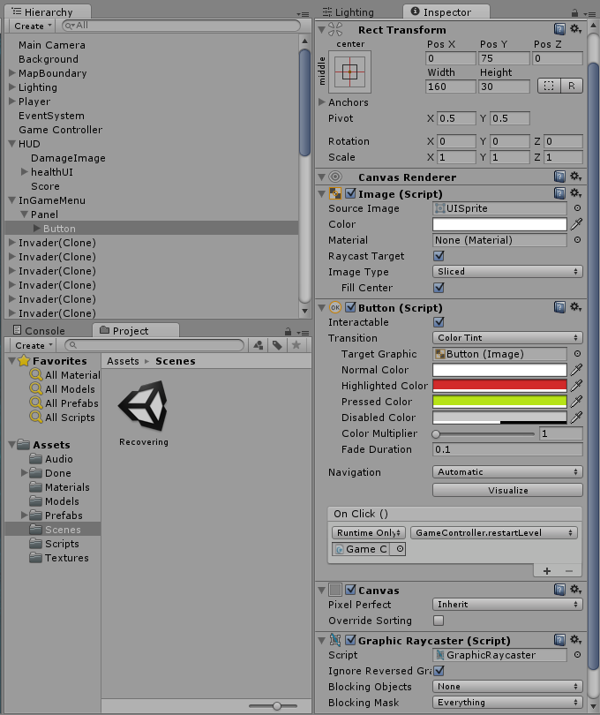Add new On Click event with plus
Screen dimensions: 600x715
pyautogui.click(x=547, y=571)
